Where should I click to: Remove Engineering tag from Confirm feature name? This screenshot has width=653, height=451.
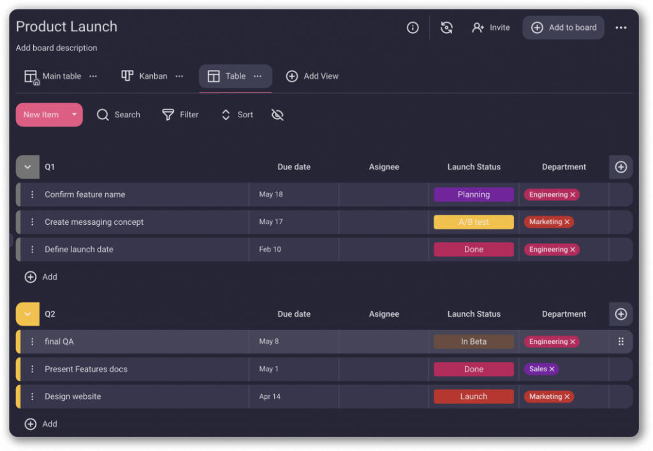(x=573, y=195)
